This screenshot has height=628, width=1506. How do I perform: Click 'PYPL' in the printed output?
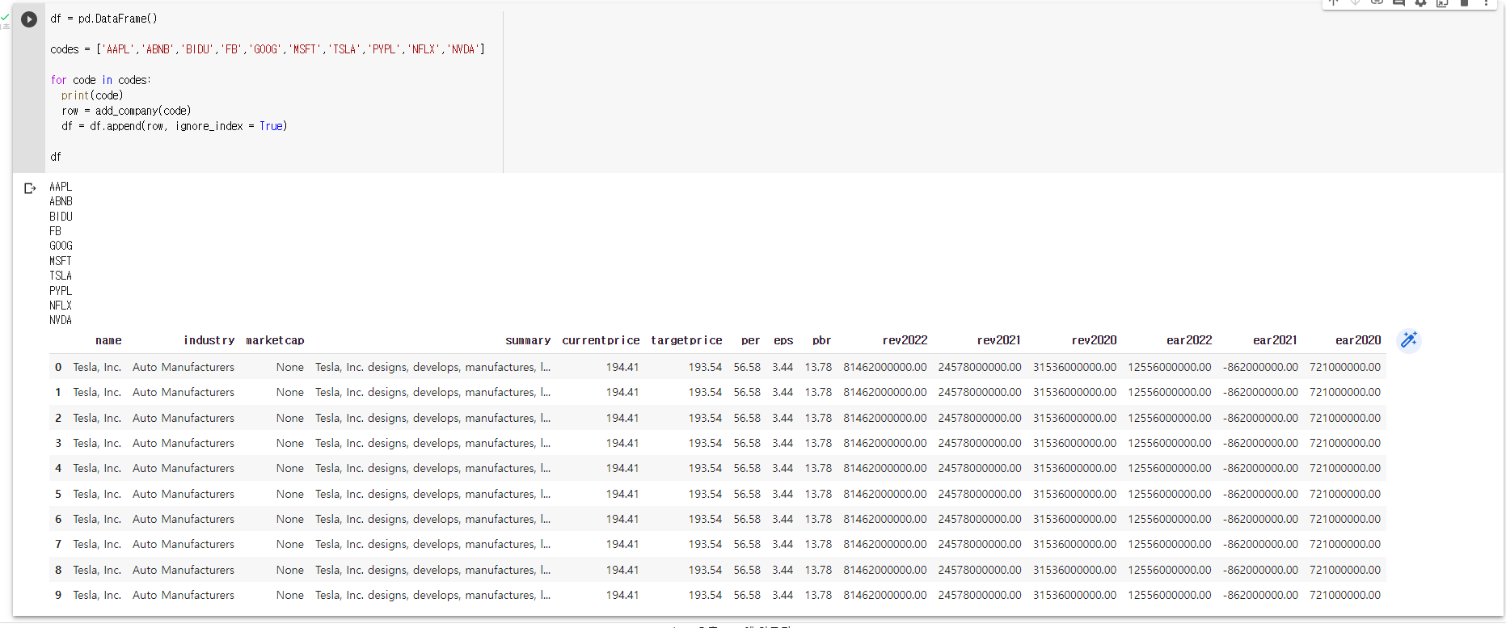pyautogui.click(x=61, y=291)
